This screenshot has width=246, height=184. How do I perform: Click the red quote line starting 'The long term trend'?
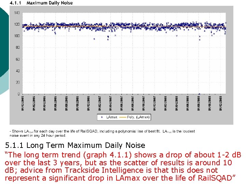click(x=123, y=155)
